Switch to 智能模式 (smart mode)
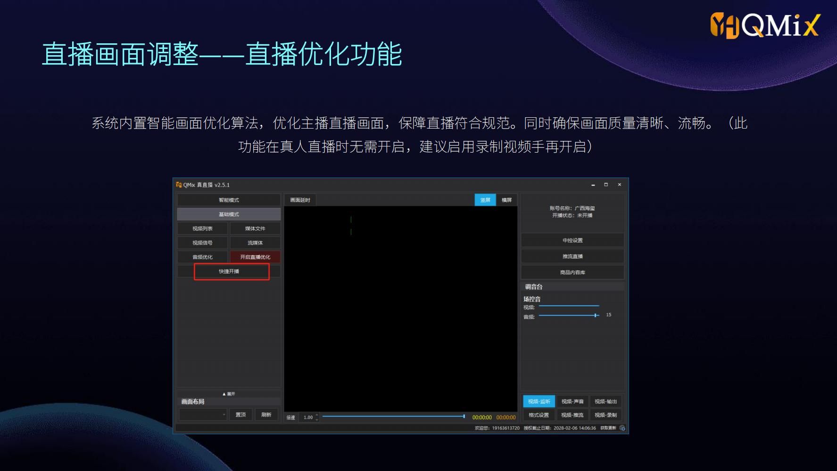Viewport: 837px width, 471px height. [229, 200]
